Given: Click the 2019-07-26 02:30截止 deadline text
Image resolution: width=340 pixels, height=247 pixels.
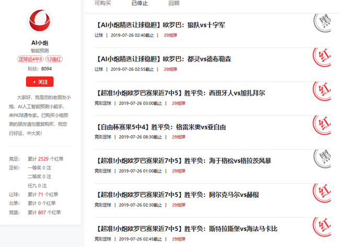Looking at the screenshot, I should [141, 205].
